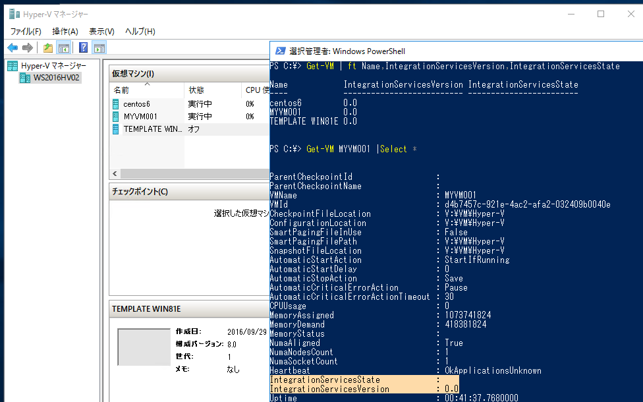Click the TEMPLATE WIN VM row icon
The width and height of the screenshot is (643, 402).
(x=116, y=129)
